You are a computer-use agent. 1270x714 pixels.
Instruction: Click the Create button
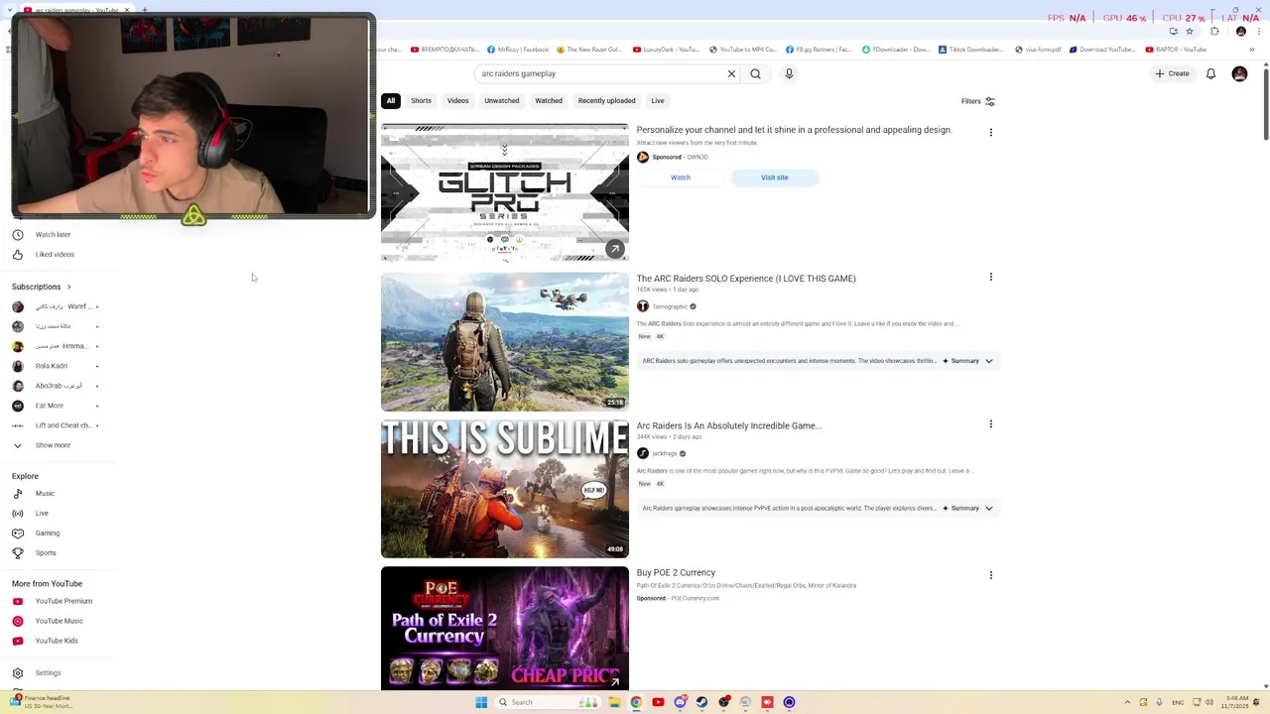click(1172, 73)
